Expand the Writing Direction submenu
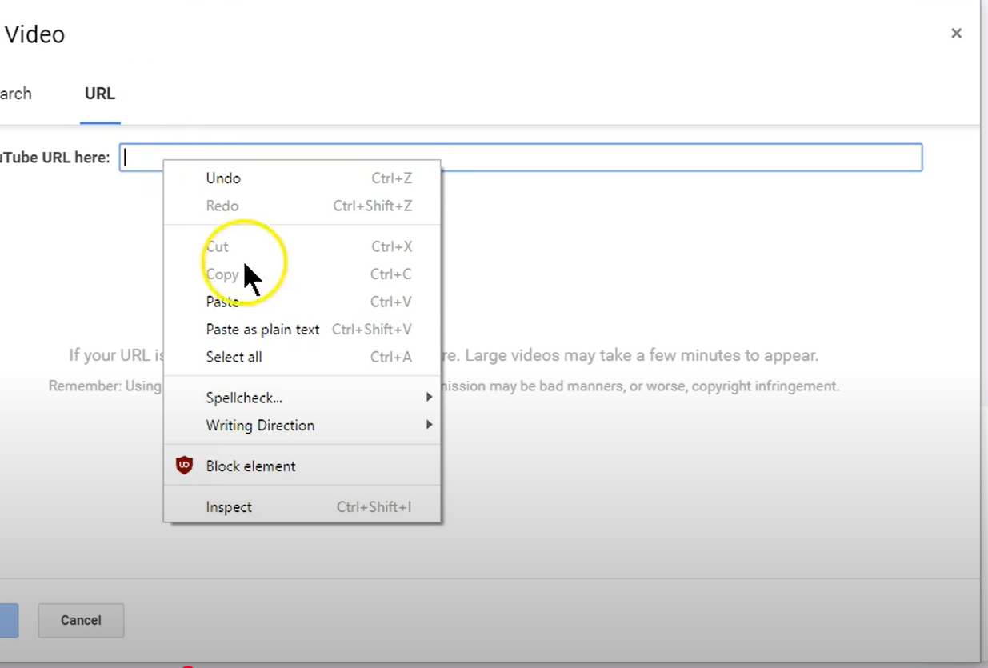The image size is (988, 668). (259, 425)
